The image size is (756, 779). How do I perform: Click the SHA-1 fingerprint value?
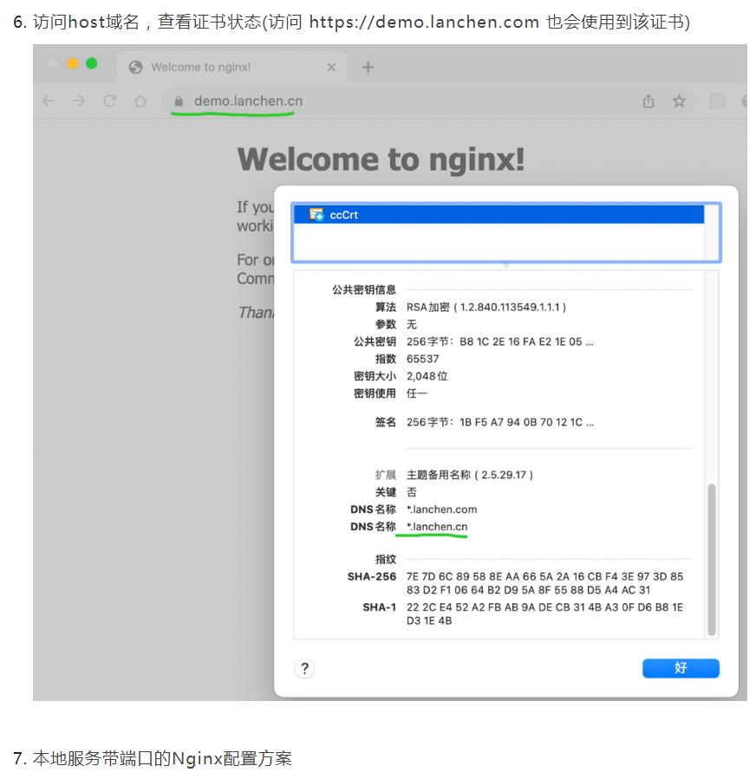tap(544, 614)
